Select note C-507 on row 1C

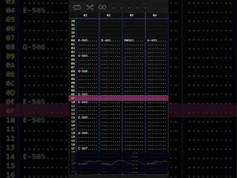(x=83, y=148)
